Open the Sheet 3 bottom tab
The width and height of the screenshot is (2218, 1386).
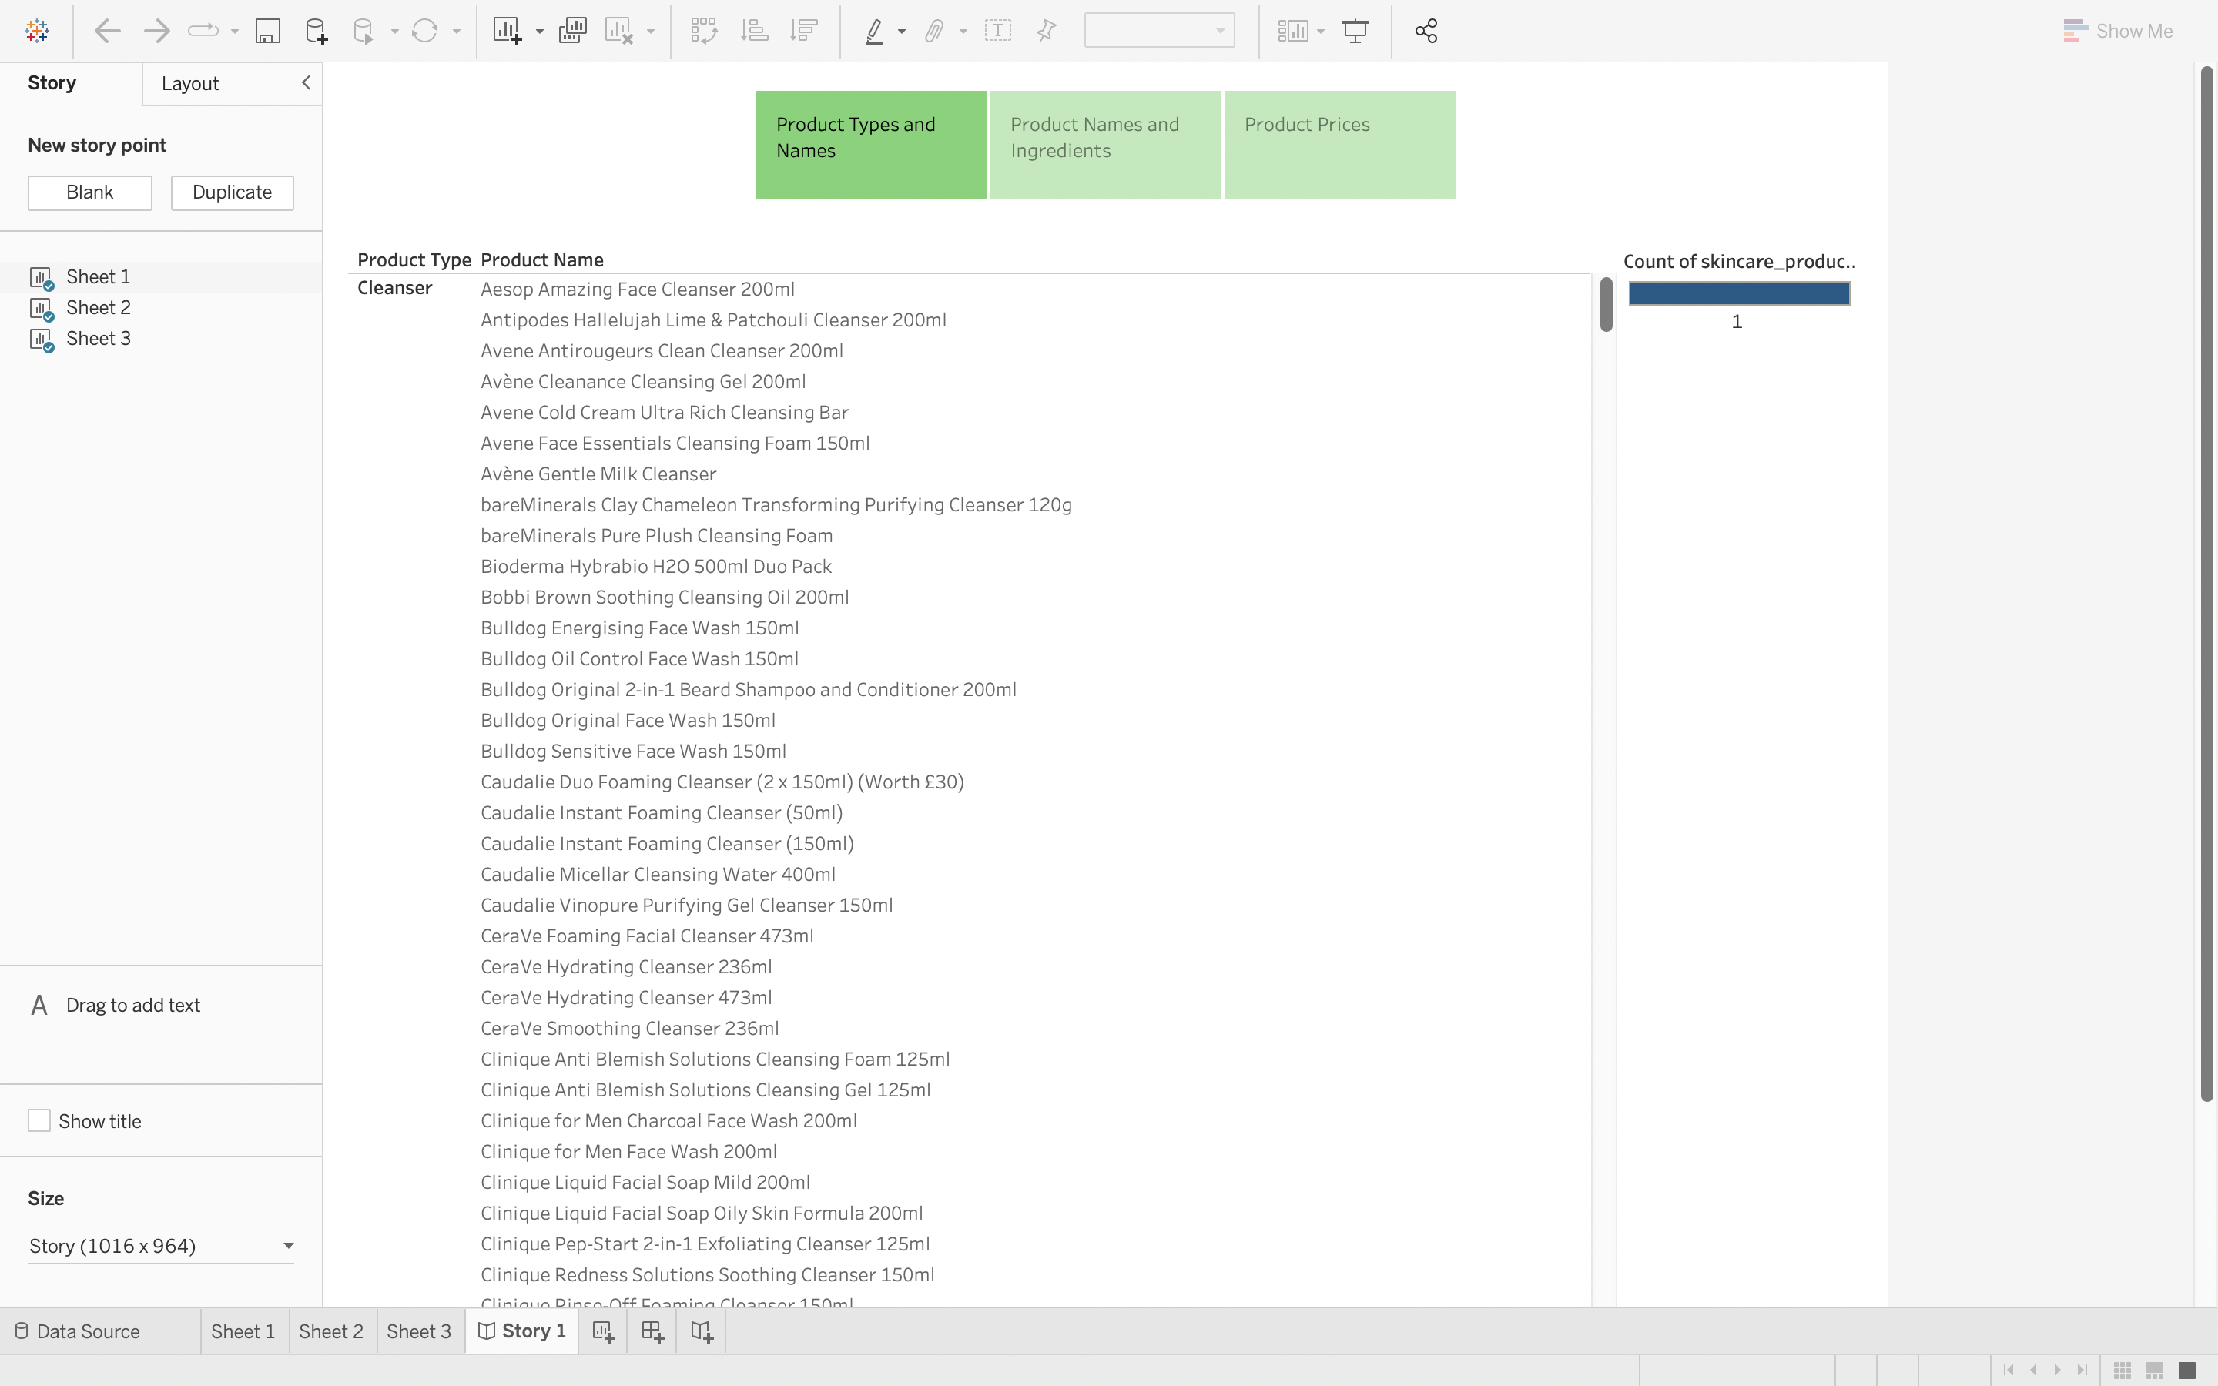click(x=419, y=1332)
